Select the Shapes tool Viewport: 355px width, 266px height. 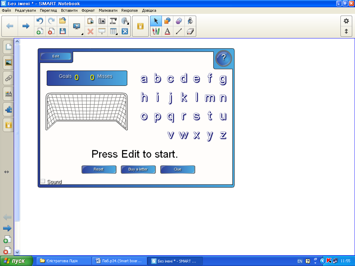(167, 21)
